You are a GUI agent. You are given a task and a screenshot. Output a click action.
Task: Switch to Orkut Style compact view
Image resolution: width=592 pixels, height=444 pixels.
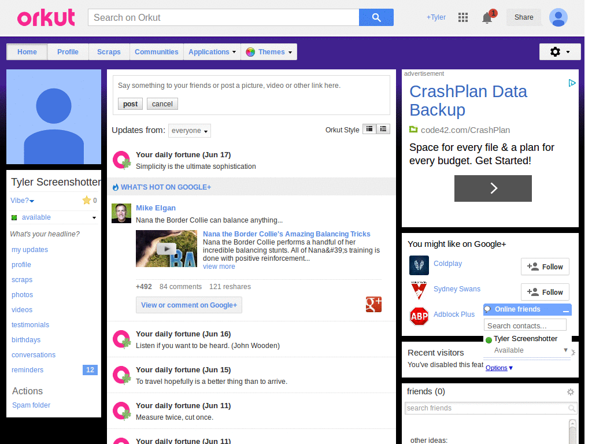tap(369, 129)
